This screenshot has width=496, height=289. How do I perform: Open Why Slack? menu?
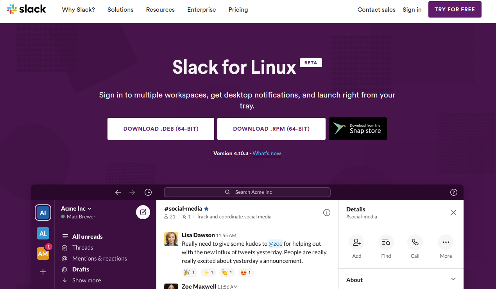point(79,10)
